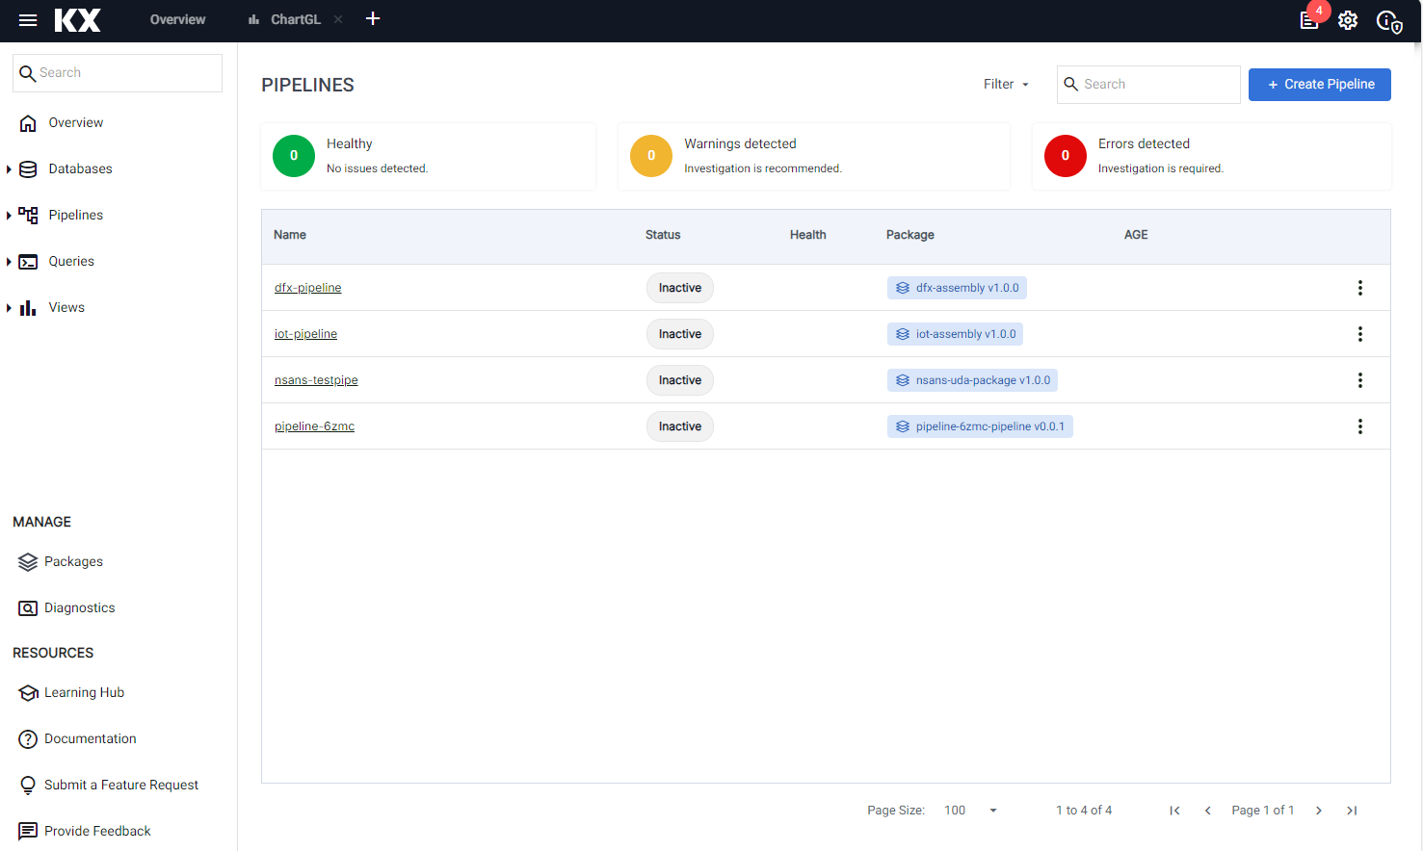Click the Databases cylinder icon
This screenshot has height=851, width=1423.
(x=28, y=169)
